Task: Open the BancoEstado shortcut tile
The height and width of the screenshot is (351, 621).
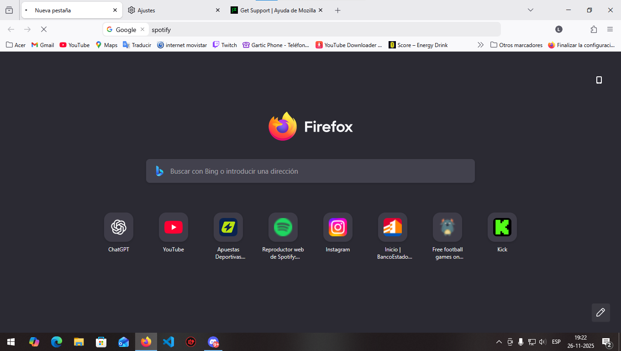Action: tap(393, 227)
